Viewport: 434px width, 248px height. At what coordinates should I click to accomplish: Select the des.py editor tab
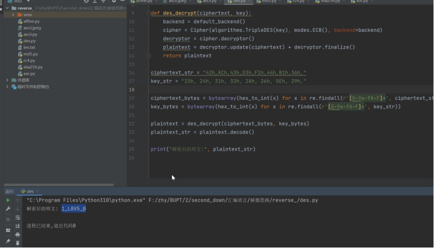[239, 2]
